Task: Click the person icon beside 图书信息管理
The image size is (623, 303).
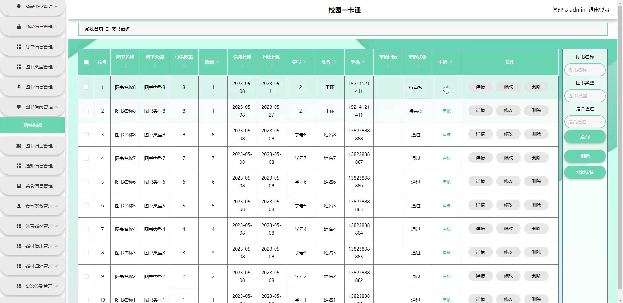Action: [19, 87]
